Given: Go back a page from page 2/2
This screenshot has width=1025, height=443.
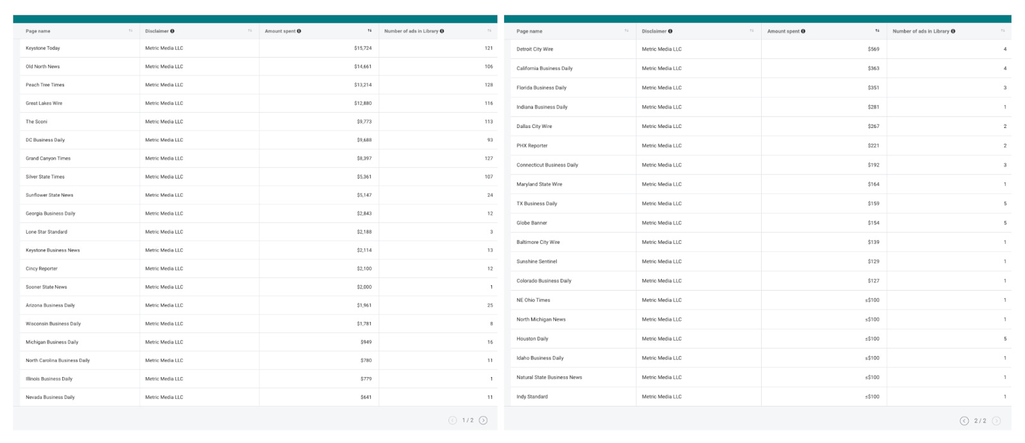Looking at the screenshot, I should pos(964,421).
